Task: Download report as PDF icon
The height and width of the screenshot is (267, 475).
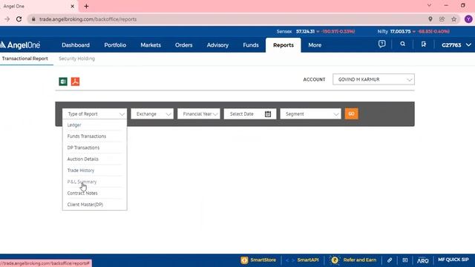Action: (75, 82)
